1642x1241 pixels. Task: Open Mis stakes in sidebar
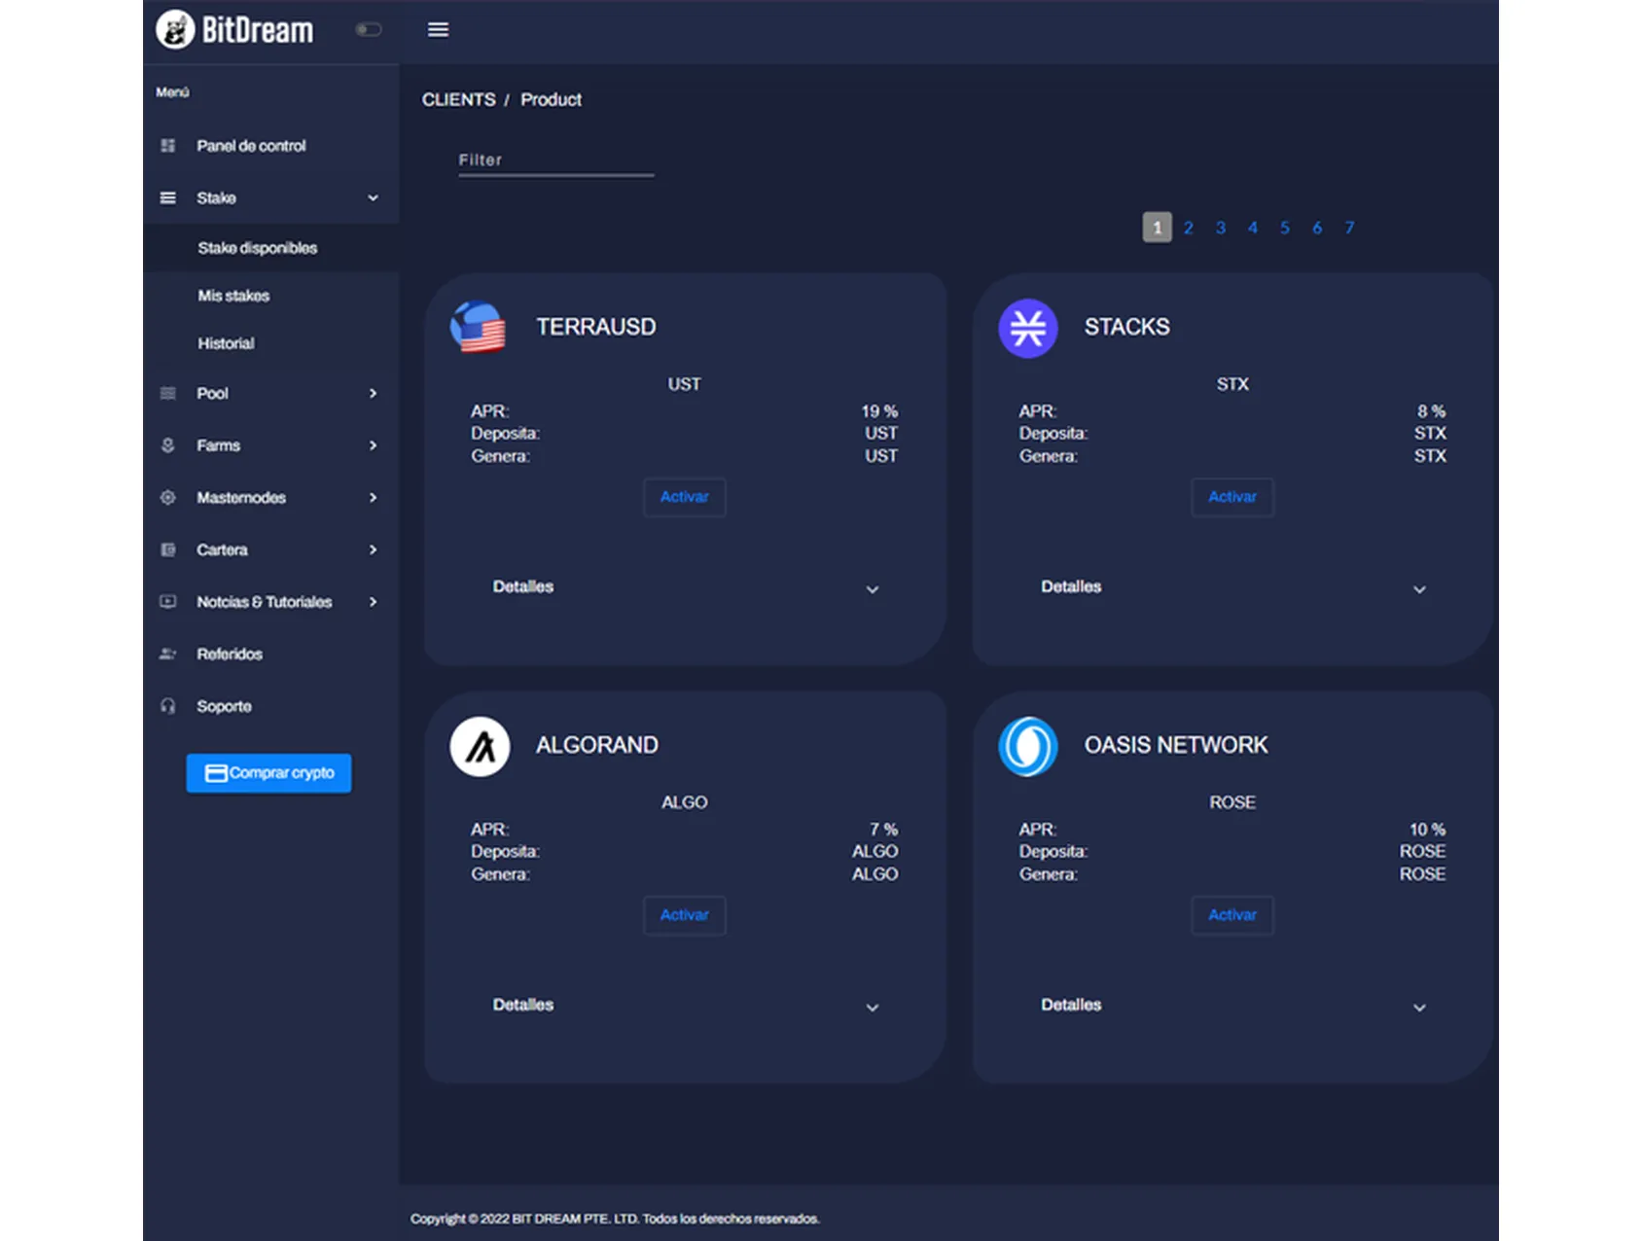(233, 296)
